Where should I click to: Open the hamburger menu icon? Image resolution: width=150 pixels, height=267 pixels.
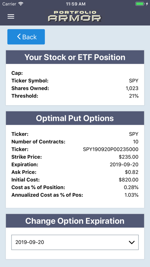point(11,16)
